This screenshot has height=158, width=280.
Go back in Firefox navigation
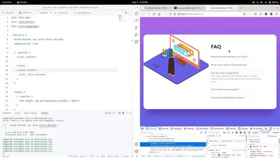pos(143,14)
